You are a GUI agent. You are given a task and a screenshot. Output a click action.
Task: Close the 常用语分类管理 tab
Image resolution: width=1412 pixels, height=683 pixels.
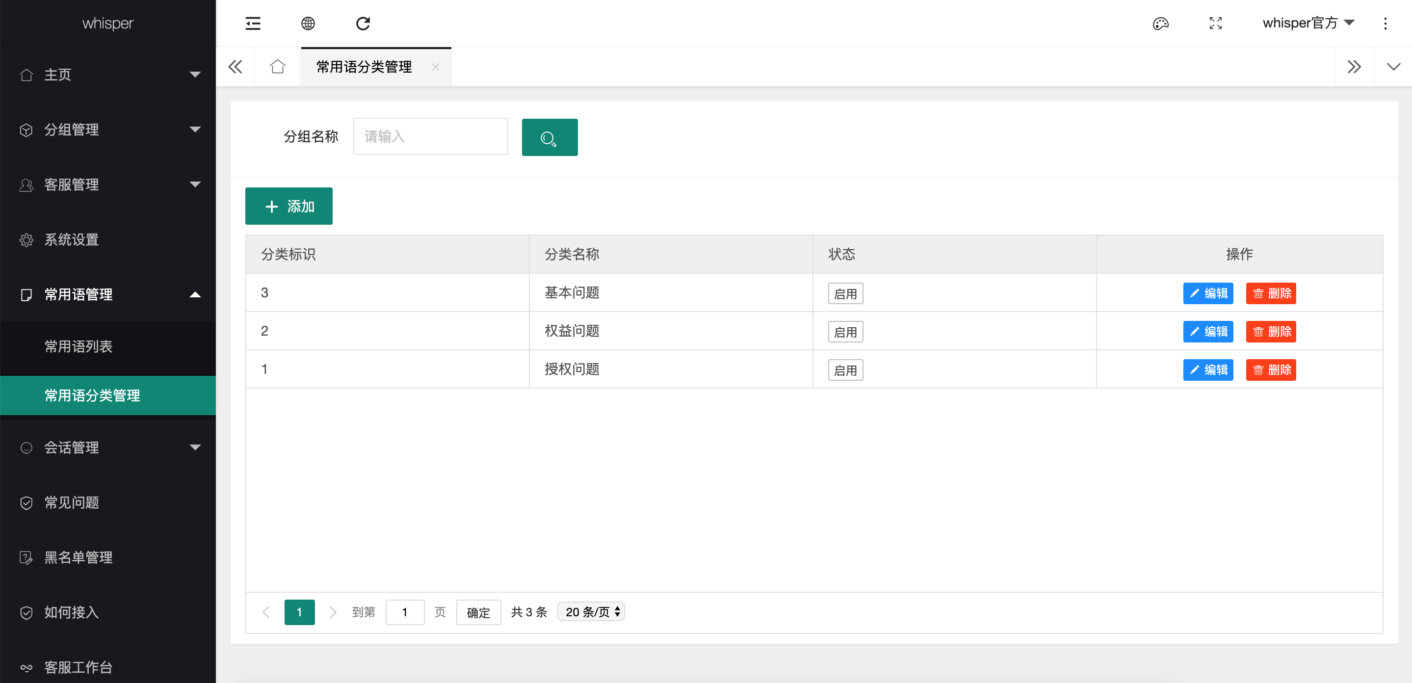click(x=435, y=67)
